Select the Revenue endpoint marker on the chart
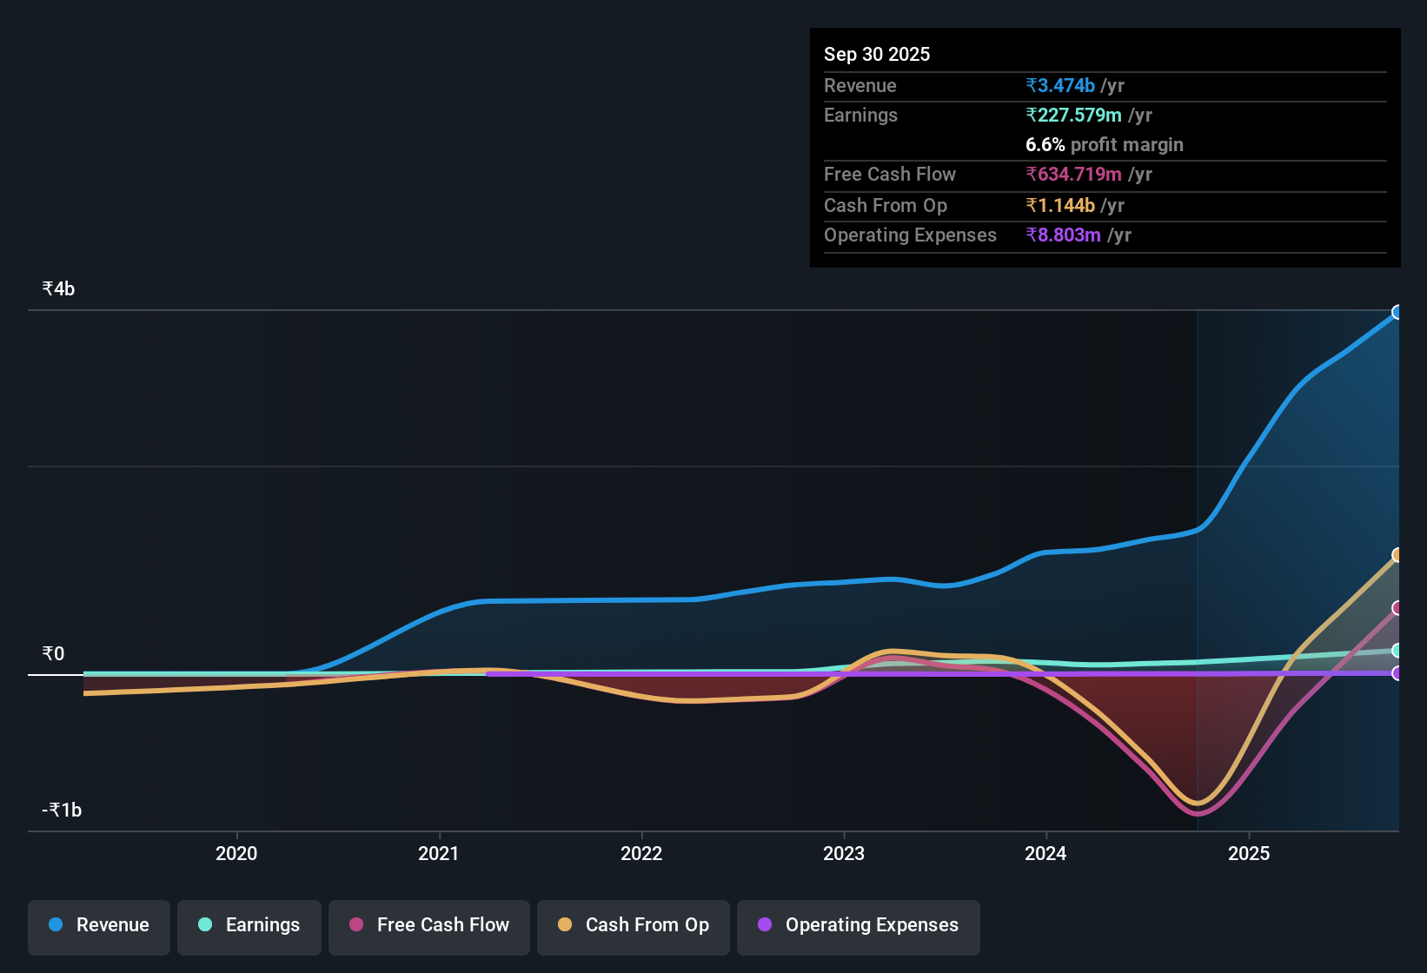This screenshot has width=1427, height=973. pyautogui.click(x=1397, y=312)
